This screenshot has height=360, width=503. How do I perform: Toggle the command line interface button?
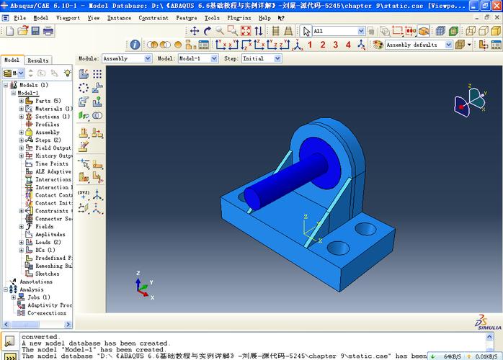[9, 356]
